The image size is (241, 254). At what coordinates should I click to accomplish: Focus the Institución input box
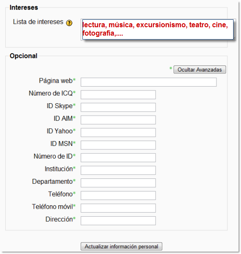(x=118, y=171)
